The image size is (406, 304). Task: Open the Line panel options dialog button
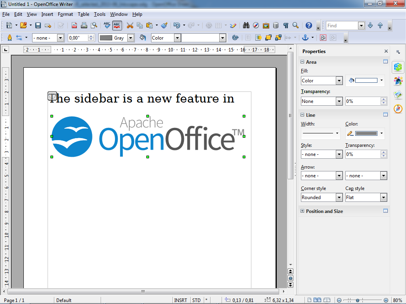(x=385, y=115)
